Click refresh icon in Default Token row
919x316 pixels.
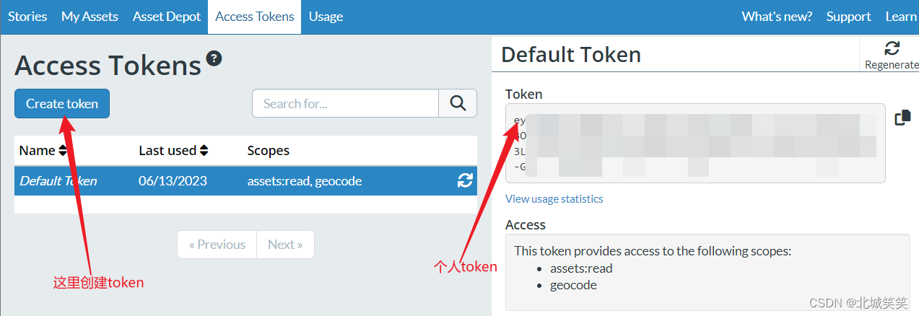pyautogui.click(x=465, y=181)
